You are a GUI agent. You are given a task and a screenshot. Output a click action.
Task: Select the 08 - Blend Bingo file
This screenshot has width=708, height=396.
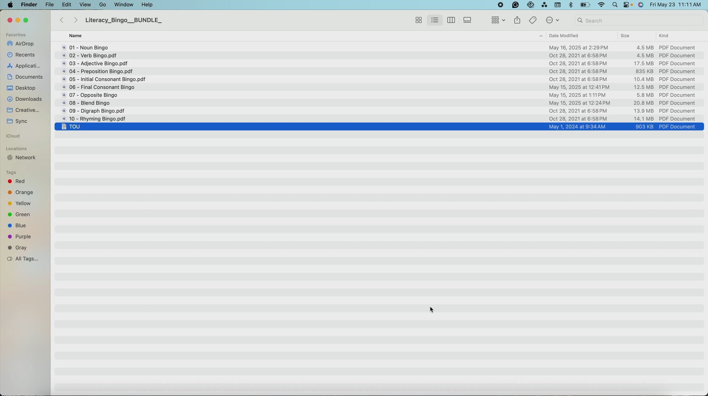(89, 103)
